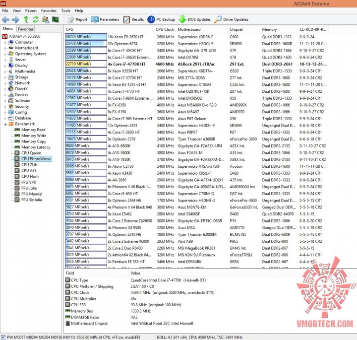Select the AIDA64 v4.30.2900 root item

(x=21, y=36)
